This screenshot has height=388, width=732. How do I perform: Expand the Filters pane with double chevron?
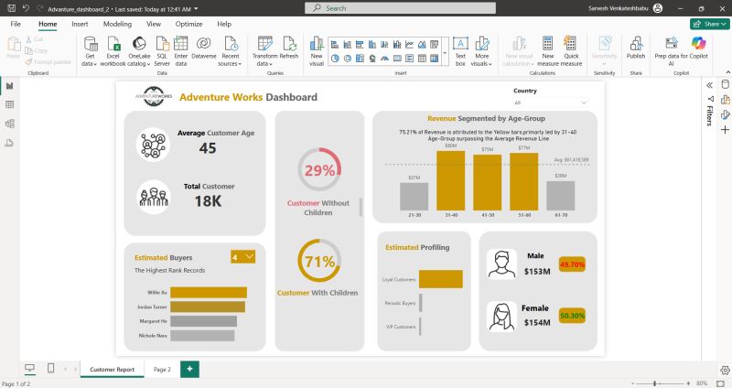point(710,85)
